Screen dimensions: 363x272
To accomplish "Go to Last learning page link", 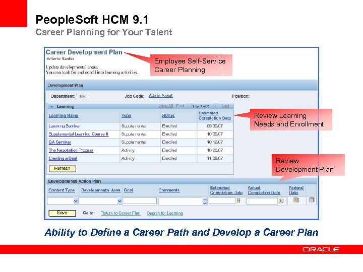I will click(225, 106).
